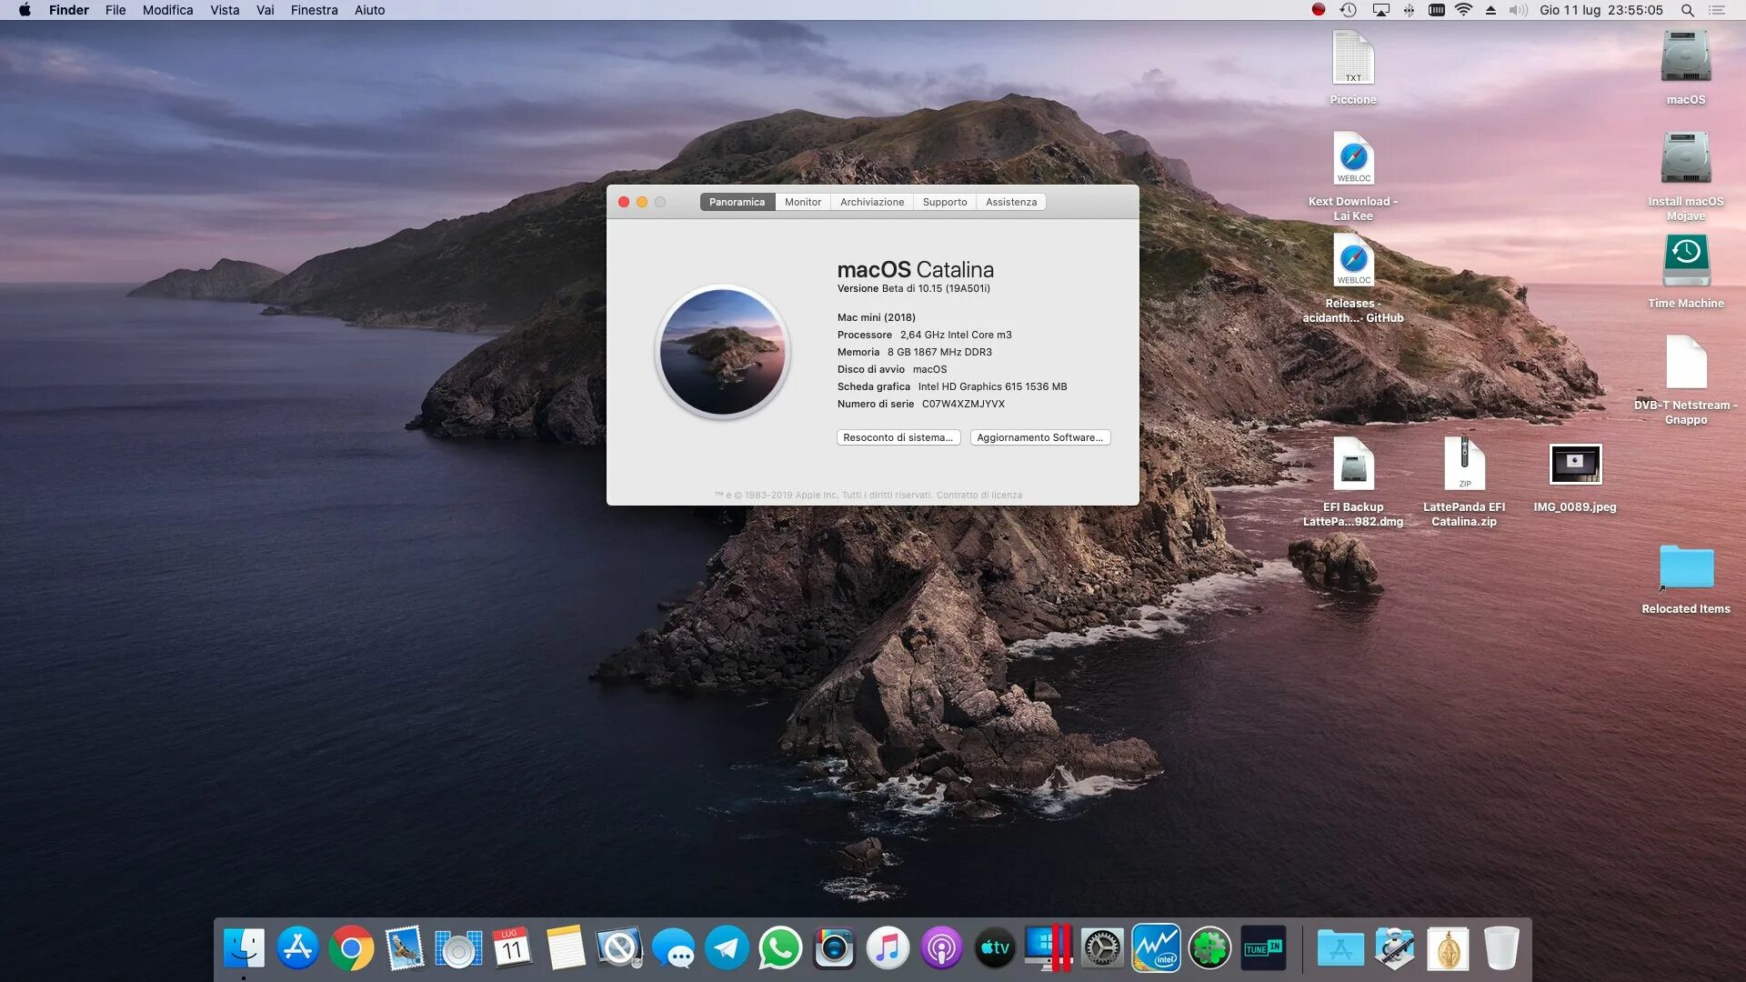Open System Preferences gear icon

(x=1102, y=949)
